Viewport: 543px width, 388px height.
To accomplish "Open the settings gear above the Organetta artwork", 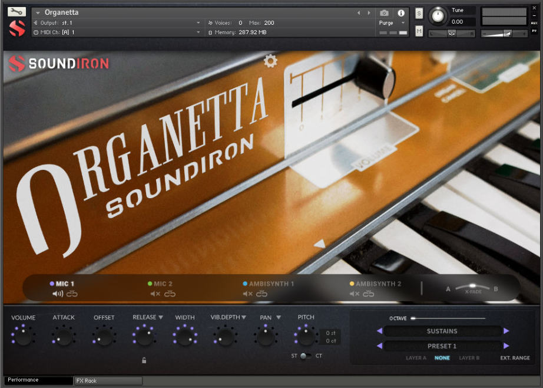I will coord(270,61).
